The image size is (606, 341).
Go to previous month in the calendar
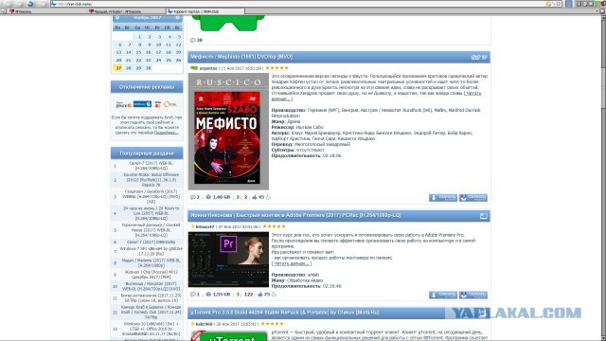coord(117,18)
